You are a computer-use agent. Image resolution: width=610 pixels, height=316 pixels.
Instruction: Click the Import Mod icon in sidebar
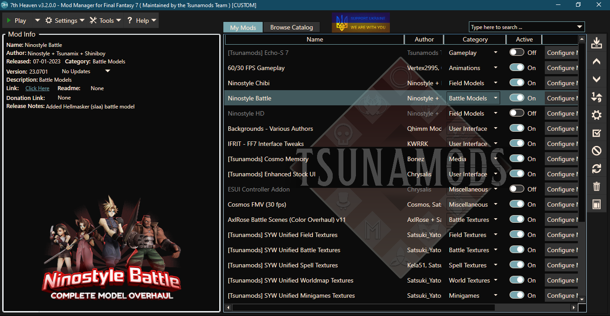[596, 43]
